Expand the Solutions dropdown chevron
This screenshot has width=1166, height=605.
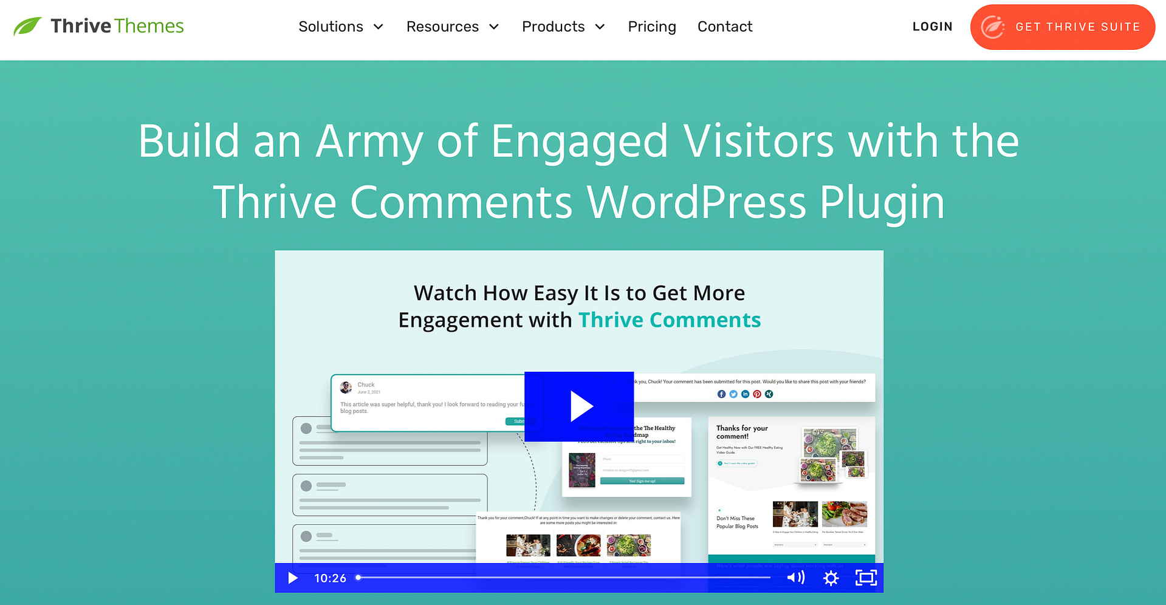(378, 27)
